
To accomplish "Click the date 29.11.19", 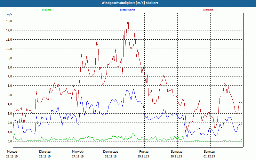I will tap(143, 156).
